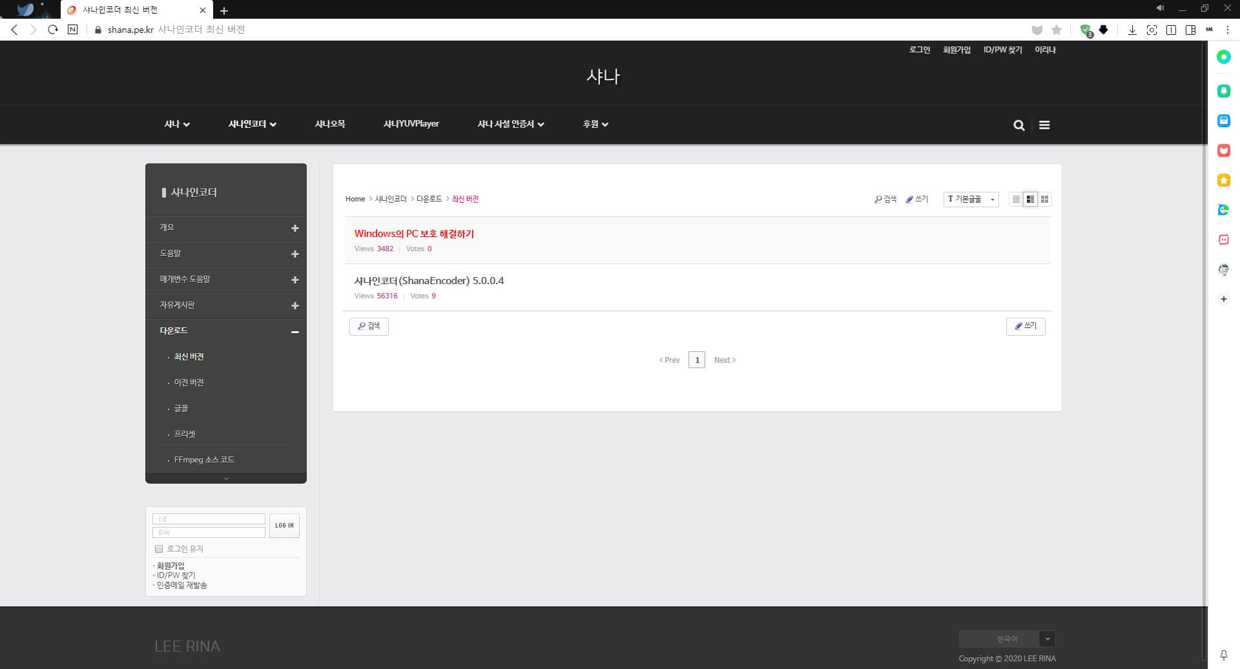The height and width of the screenshot is (669, 1240).
Task: Open the black arrow downloader extension
Action: point(1104,30)
